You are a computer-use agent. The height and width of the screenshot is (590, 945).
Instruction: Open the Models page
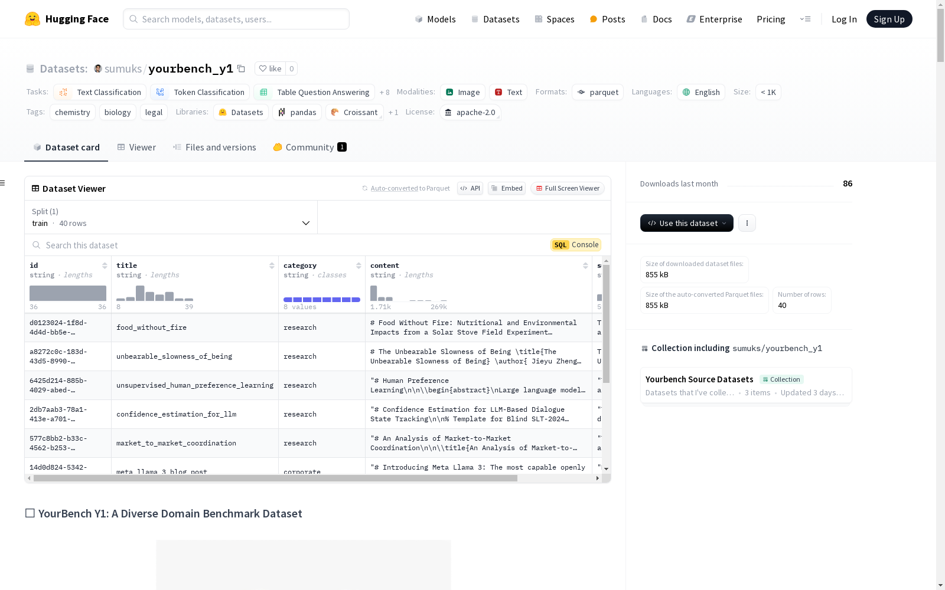[x=435, y=19]
